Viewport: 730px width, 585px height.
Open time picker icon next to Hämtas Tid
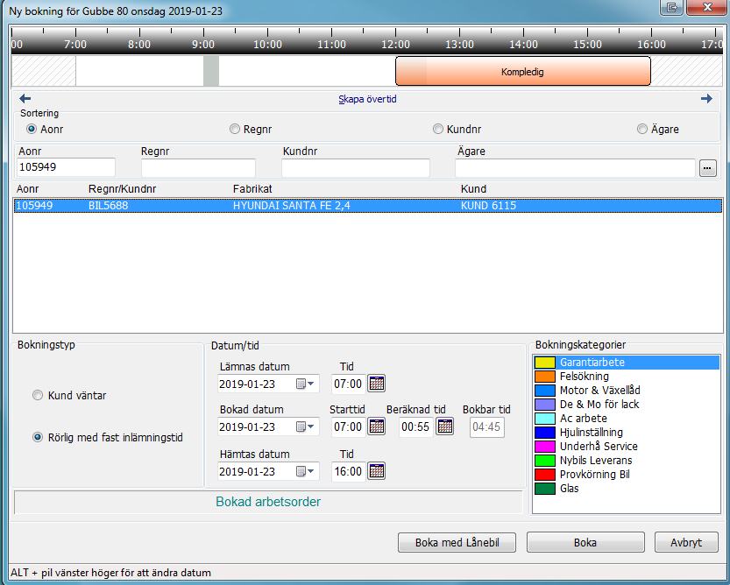377,471
